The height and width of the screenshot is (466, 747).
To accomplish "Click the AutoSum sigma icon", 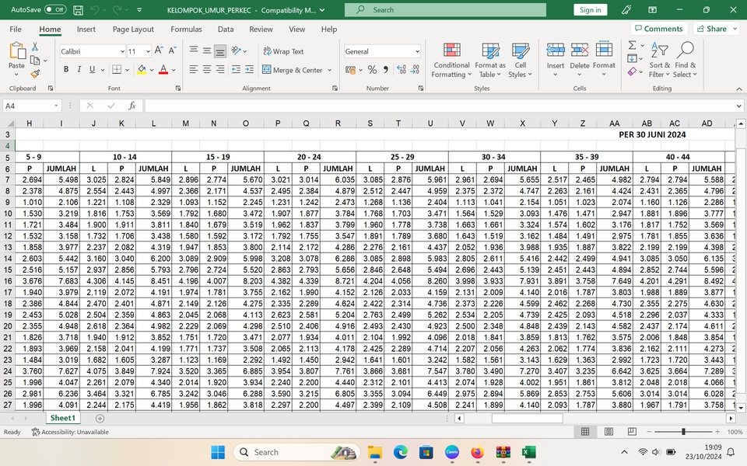I will tap(632, 45).
